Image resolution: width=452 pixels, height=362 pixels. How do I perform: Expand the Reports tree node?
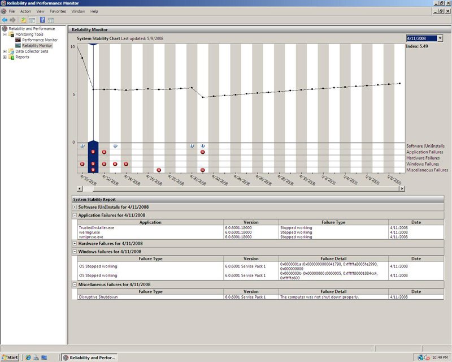(x=5, y=57)
